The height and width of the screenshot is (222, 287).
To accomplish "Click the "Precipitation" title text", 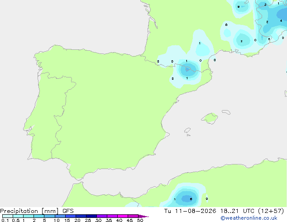I will [x=19, y=211].
